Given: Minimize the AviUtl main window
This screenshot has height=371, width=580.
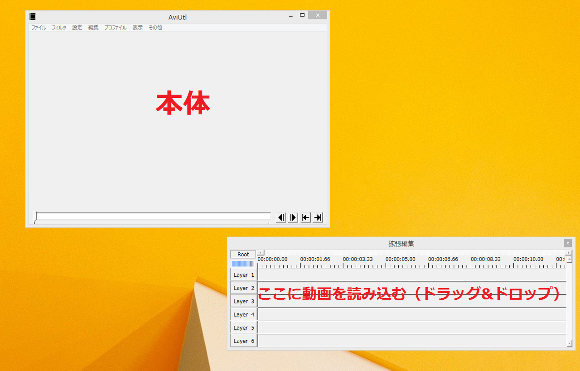Looking at the screenshot, I should click(291, 15).
